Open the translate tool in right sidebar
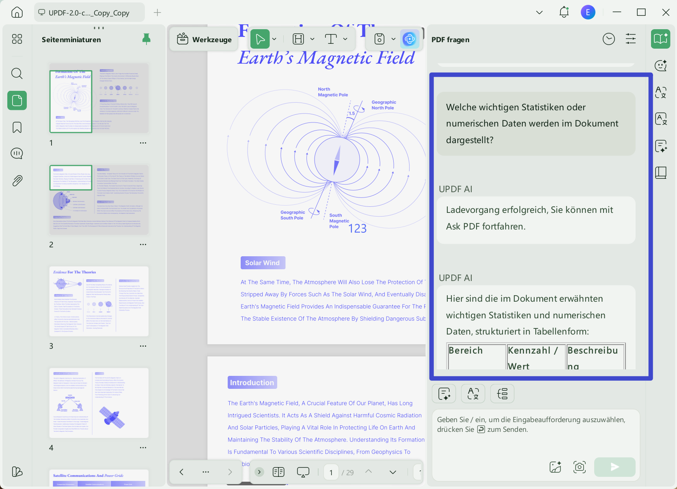677x489 pixels. (661, 92)
